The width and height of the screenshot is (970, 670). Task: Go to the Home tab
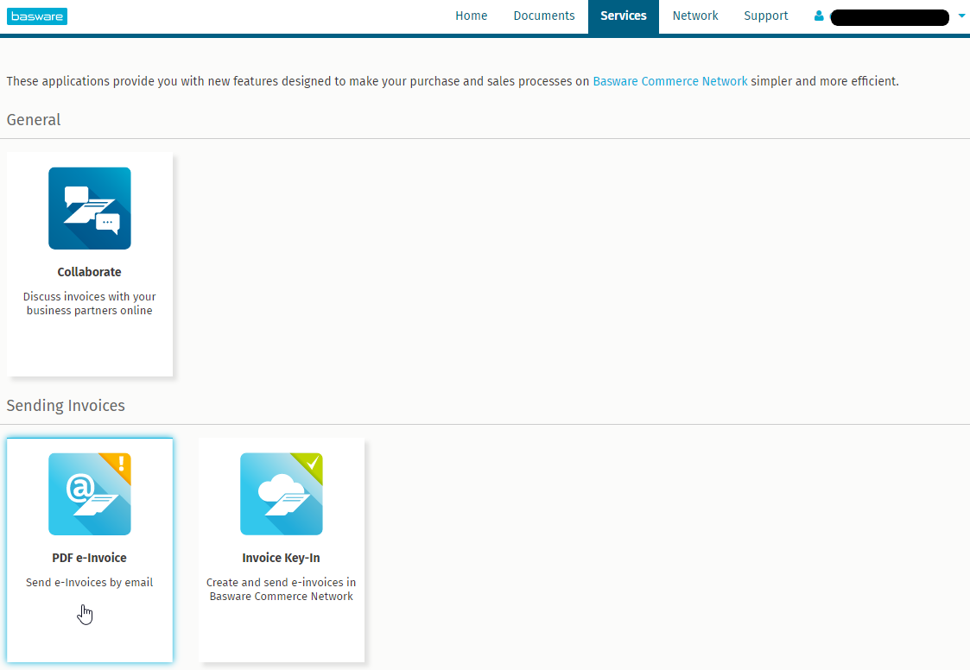[x=472, y=16]
